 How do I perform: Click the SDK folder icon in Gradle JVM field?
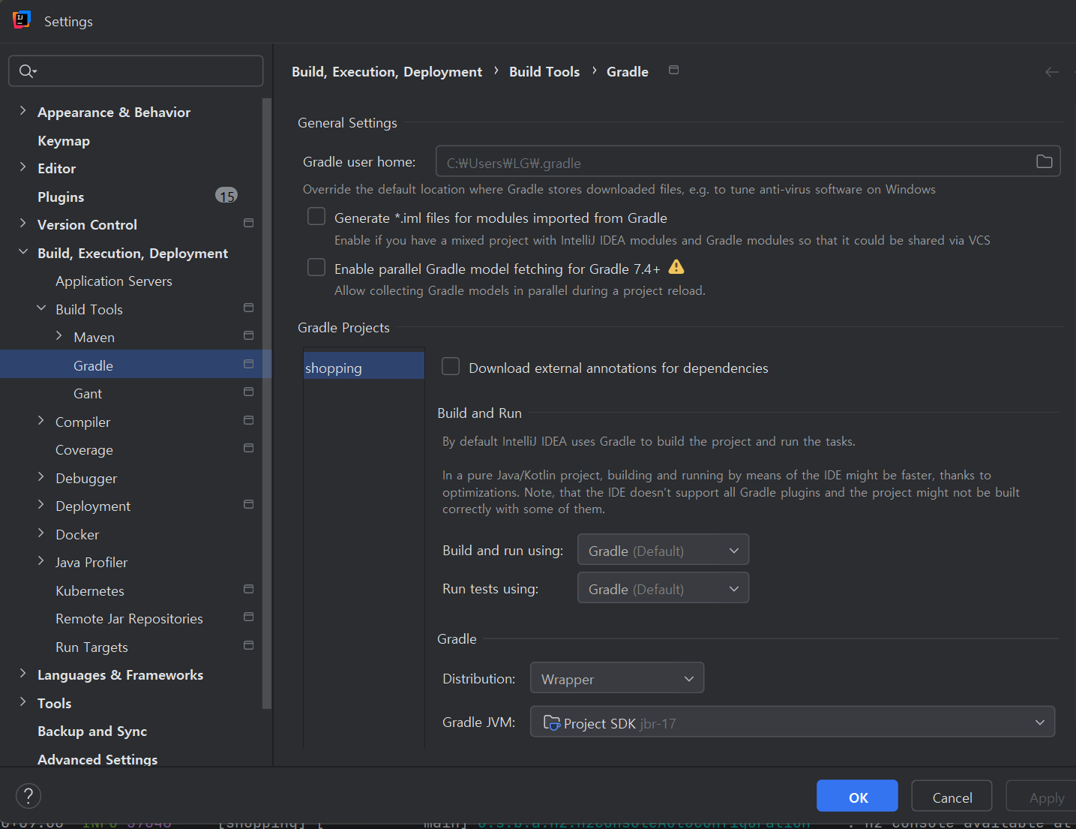(552, 722)
